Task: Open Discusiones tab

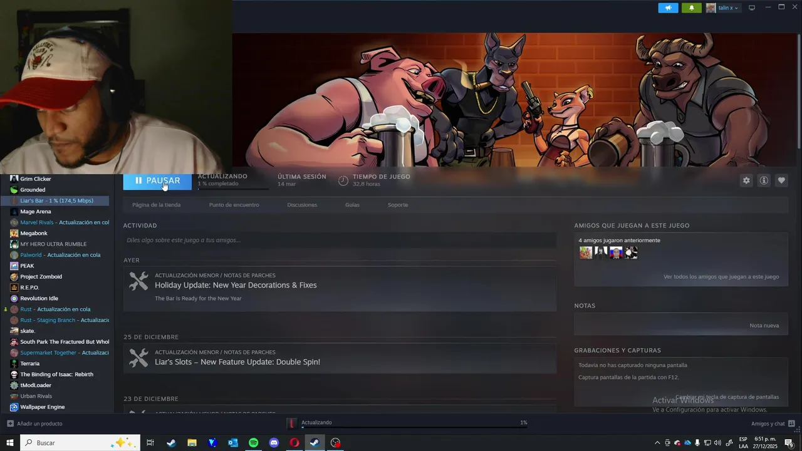Action: coord(302,205)
